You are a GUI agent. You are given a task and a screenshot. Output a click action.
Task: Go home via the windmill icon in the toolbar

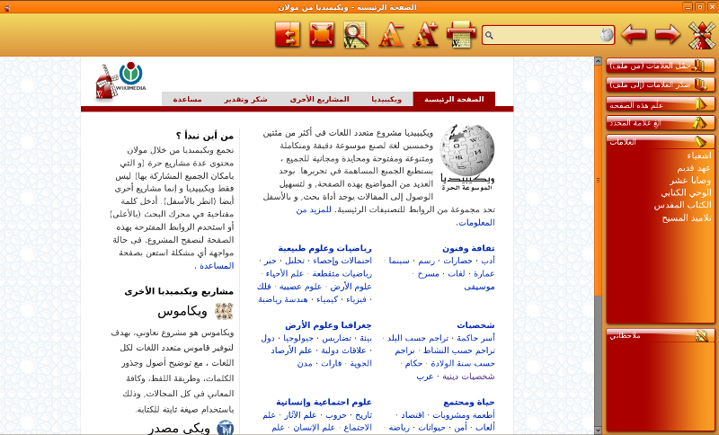pos(702,35)
